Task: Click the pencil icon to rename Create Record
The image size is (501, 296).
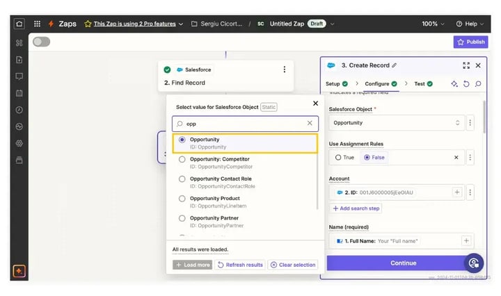Action: [395, 65]
